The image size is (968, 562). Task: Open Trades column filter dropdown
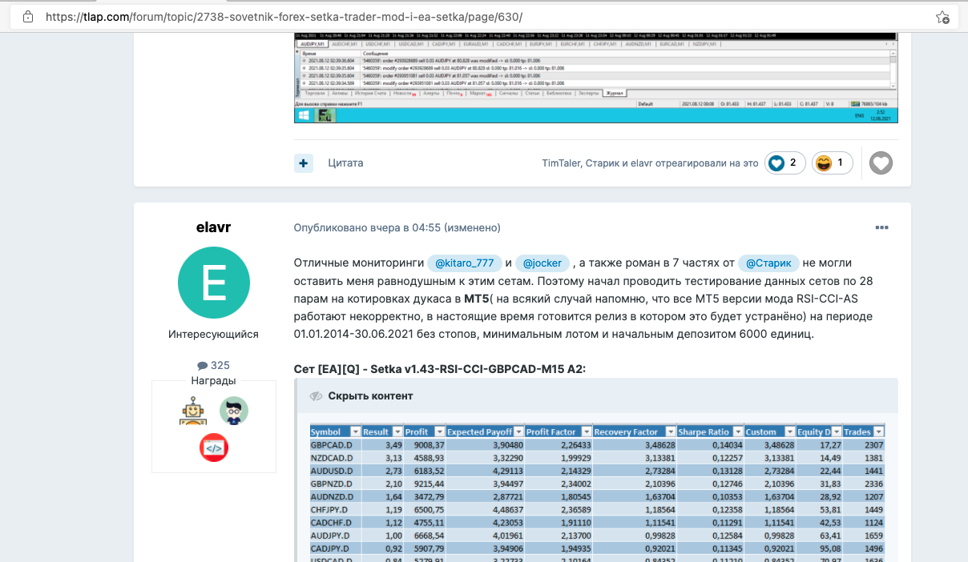point(879,432)
